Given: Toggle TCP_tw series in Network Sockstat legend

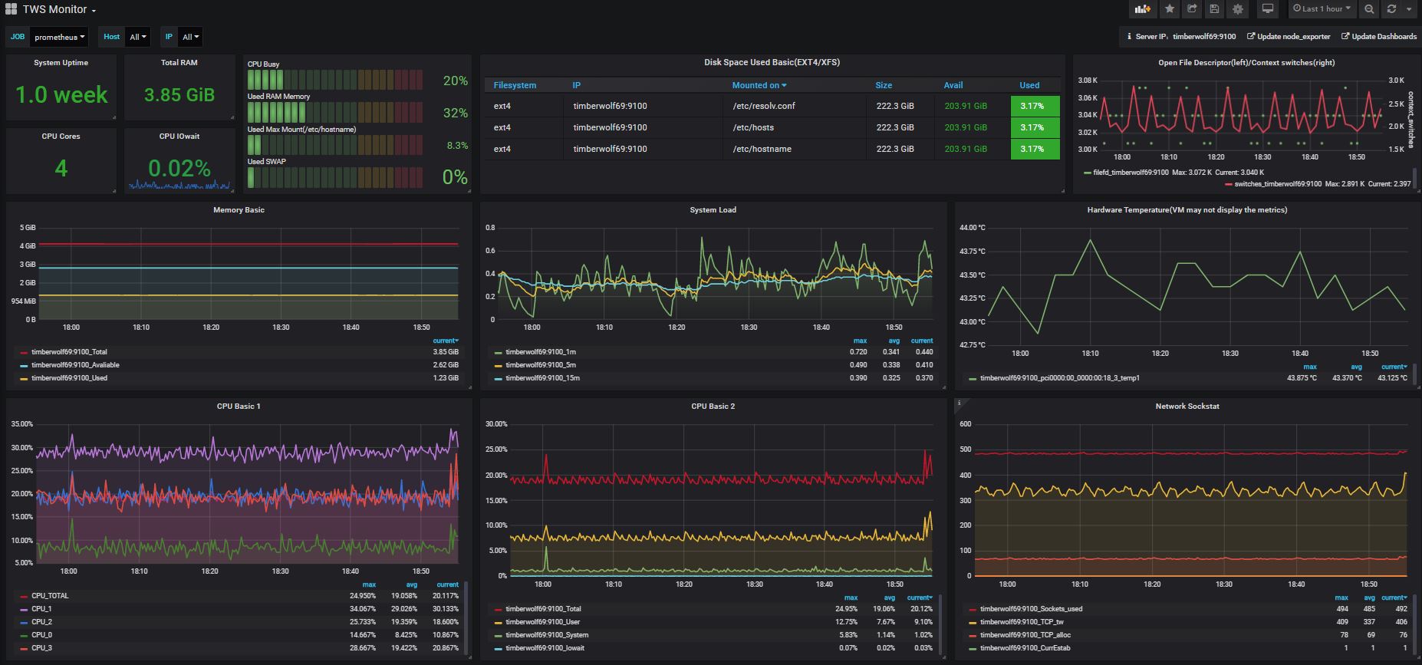Looking at the screenshot, I should click(x=1022, y=622).
